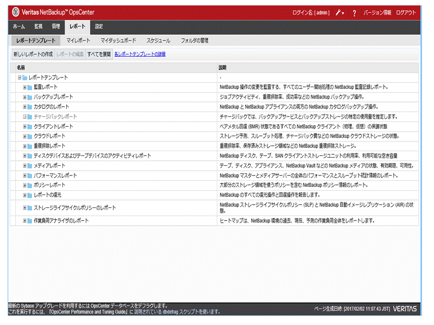This screenshot has width=434, height=325.
Task: Open the 設定 main menu tab
Action: pyautogui.click(x=99, y=27)
